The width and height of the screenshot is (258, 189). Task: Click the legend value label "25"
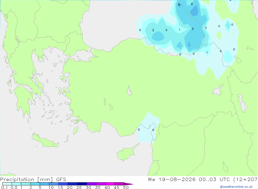(x=79, y=187)
